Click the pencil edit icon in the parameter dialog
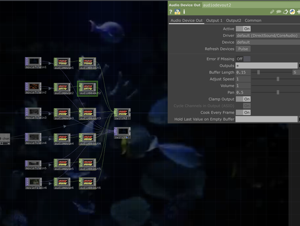Viewport: 300px width, 226px height. [272, 12]
